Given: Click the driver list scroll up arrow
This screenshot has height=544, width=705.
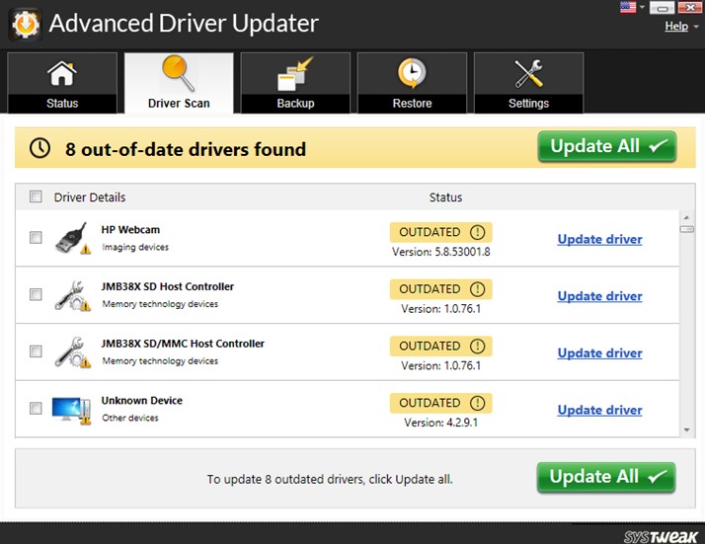Looking at the screenshot, I should point(686,217).
